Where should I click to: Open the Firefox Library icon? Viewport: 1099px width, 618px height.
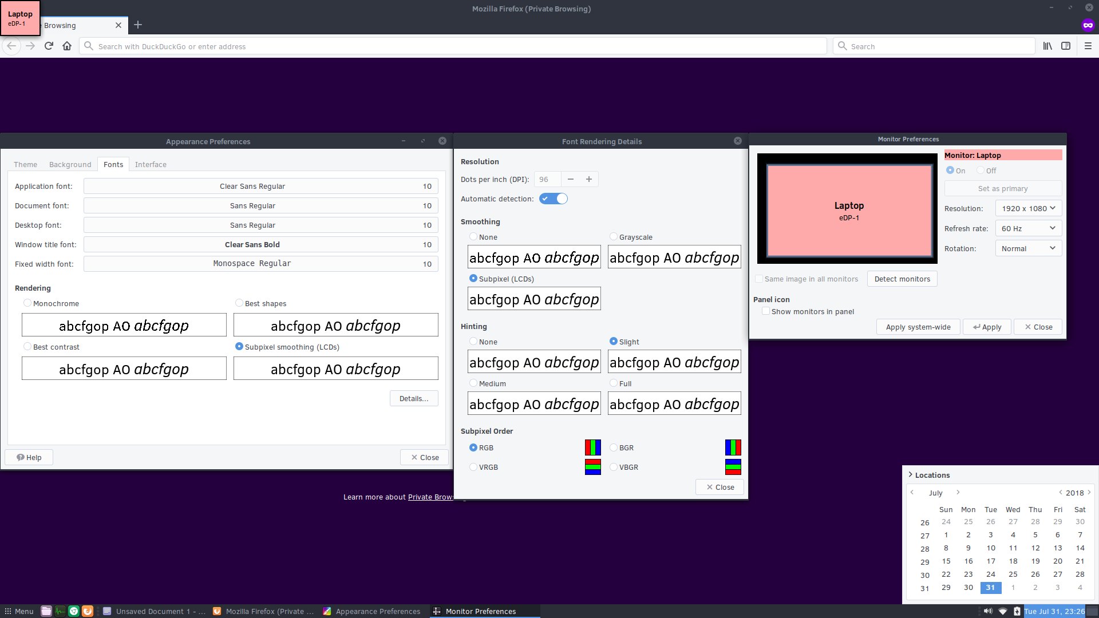pos(1047,46)
